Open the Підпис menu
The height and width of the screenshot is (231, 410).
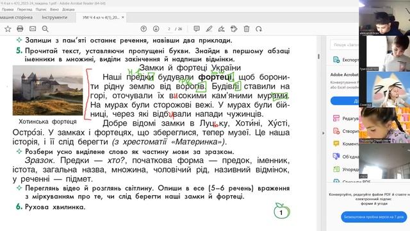41,10
